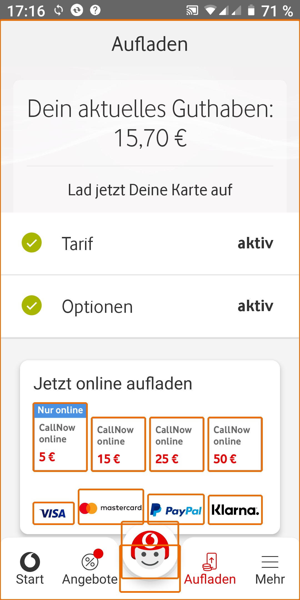Tap the green check next to Optionen
300x600 pixels.
[x=32, y=306]
